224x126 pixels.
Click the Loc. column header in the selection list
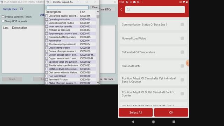[87, 12]
